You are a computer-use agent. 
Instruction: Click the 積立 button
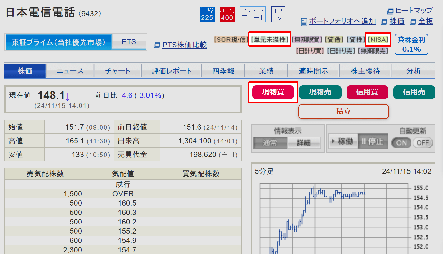pyautogui.click(x=344, y=112)
